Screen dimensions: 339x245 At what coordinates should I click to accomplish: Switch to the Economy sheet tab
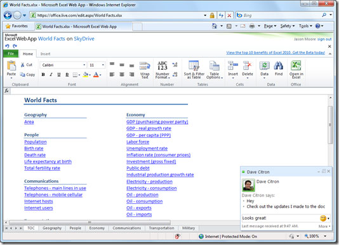[x=97, y=228]
